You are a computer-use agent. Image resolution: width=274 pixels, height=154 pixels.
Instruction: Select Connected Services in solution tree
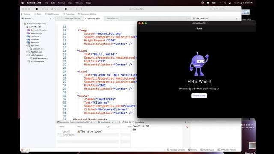tap(39, 30)
